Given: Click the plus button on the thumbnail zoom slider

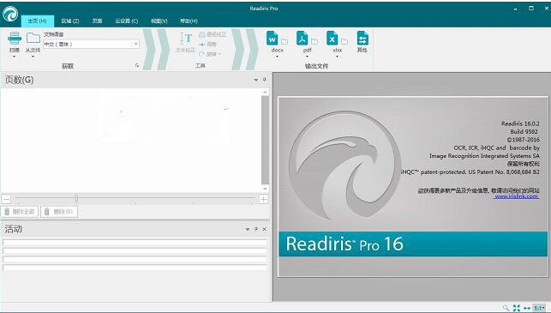Looking at the screenshot, I should pyautogui.click(x=263, y=200).
